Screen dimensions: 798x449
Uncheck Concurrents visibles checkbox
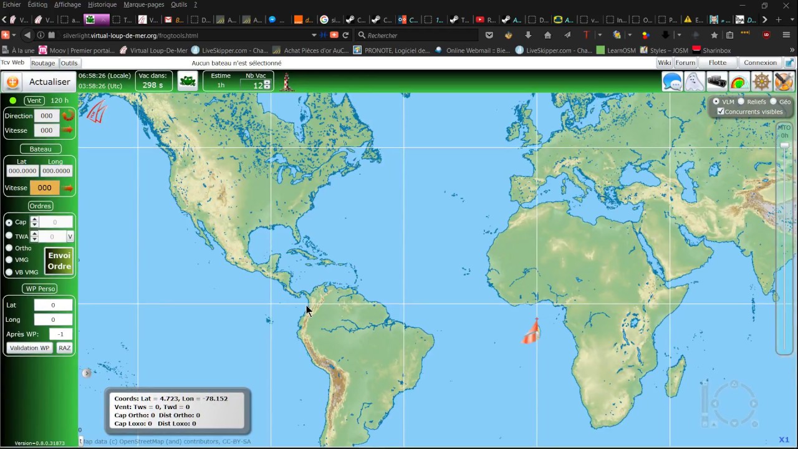721,112
